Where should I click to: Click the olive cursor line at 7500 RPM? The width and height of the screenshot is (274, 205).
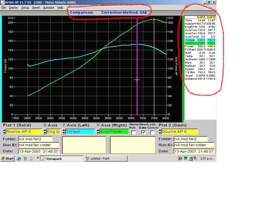tap(154, 66)
